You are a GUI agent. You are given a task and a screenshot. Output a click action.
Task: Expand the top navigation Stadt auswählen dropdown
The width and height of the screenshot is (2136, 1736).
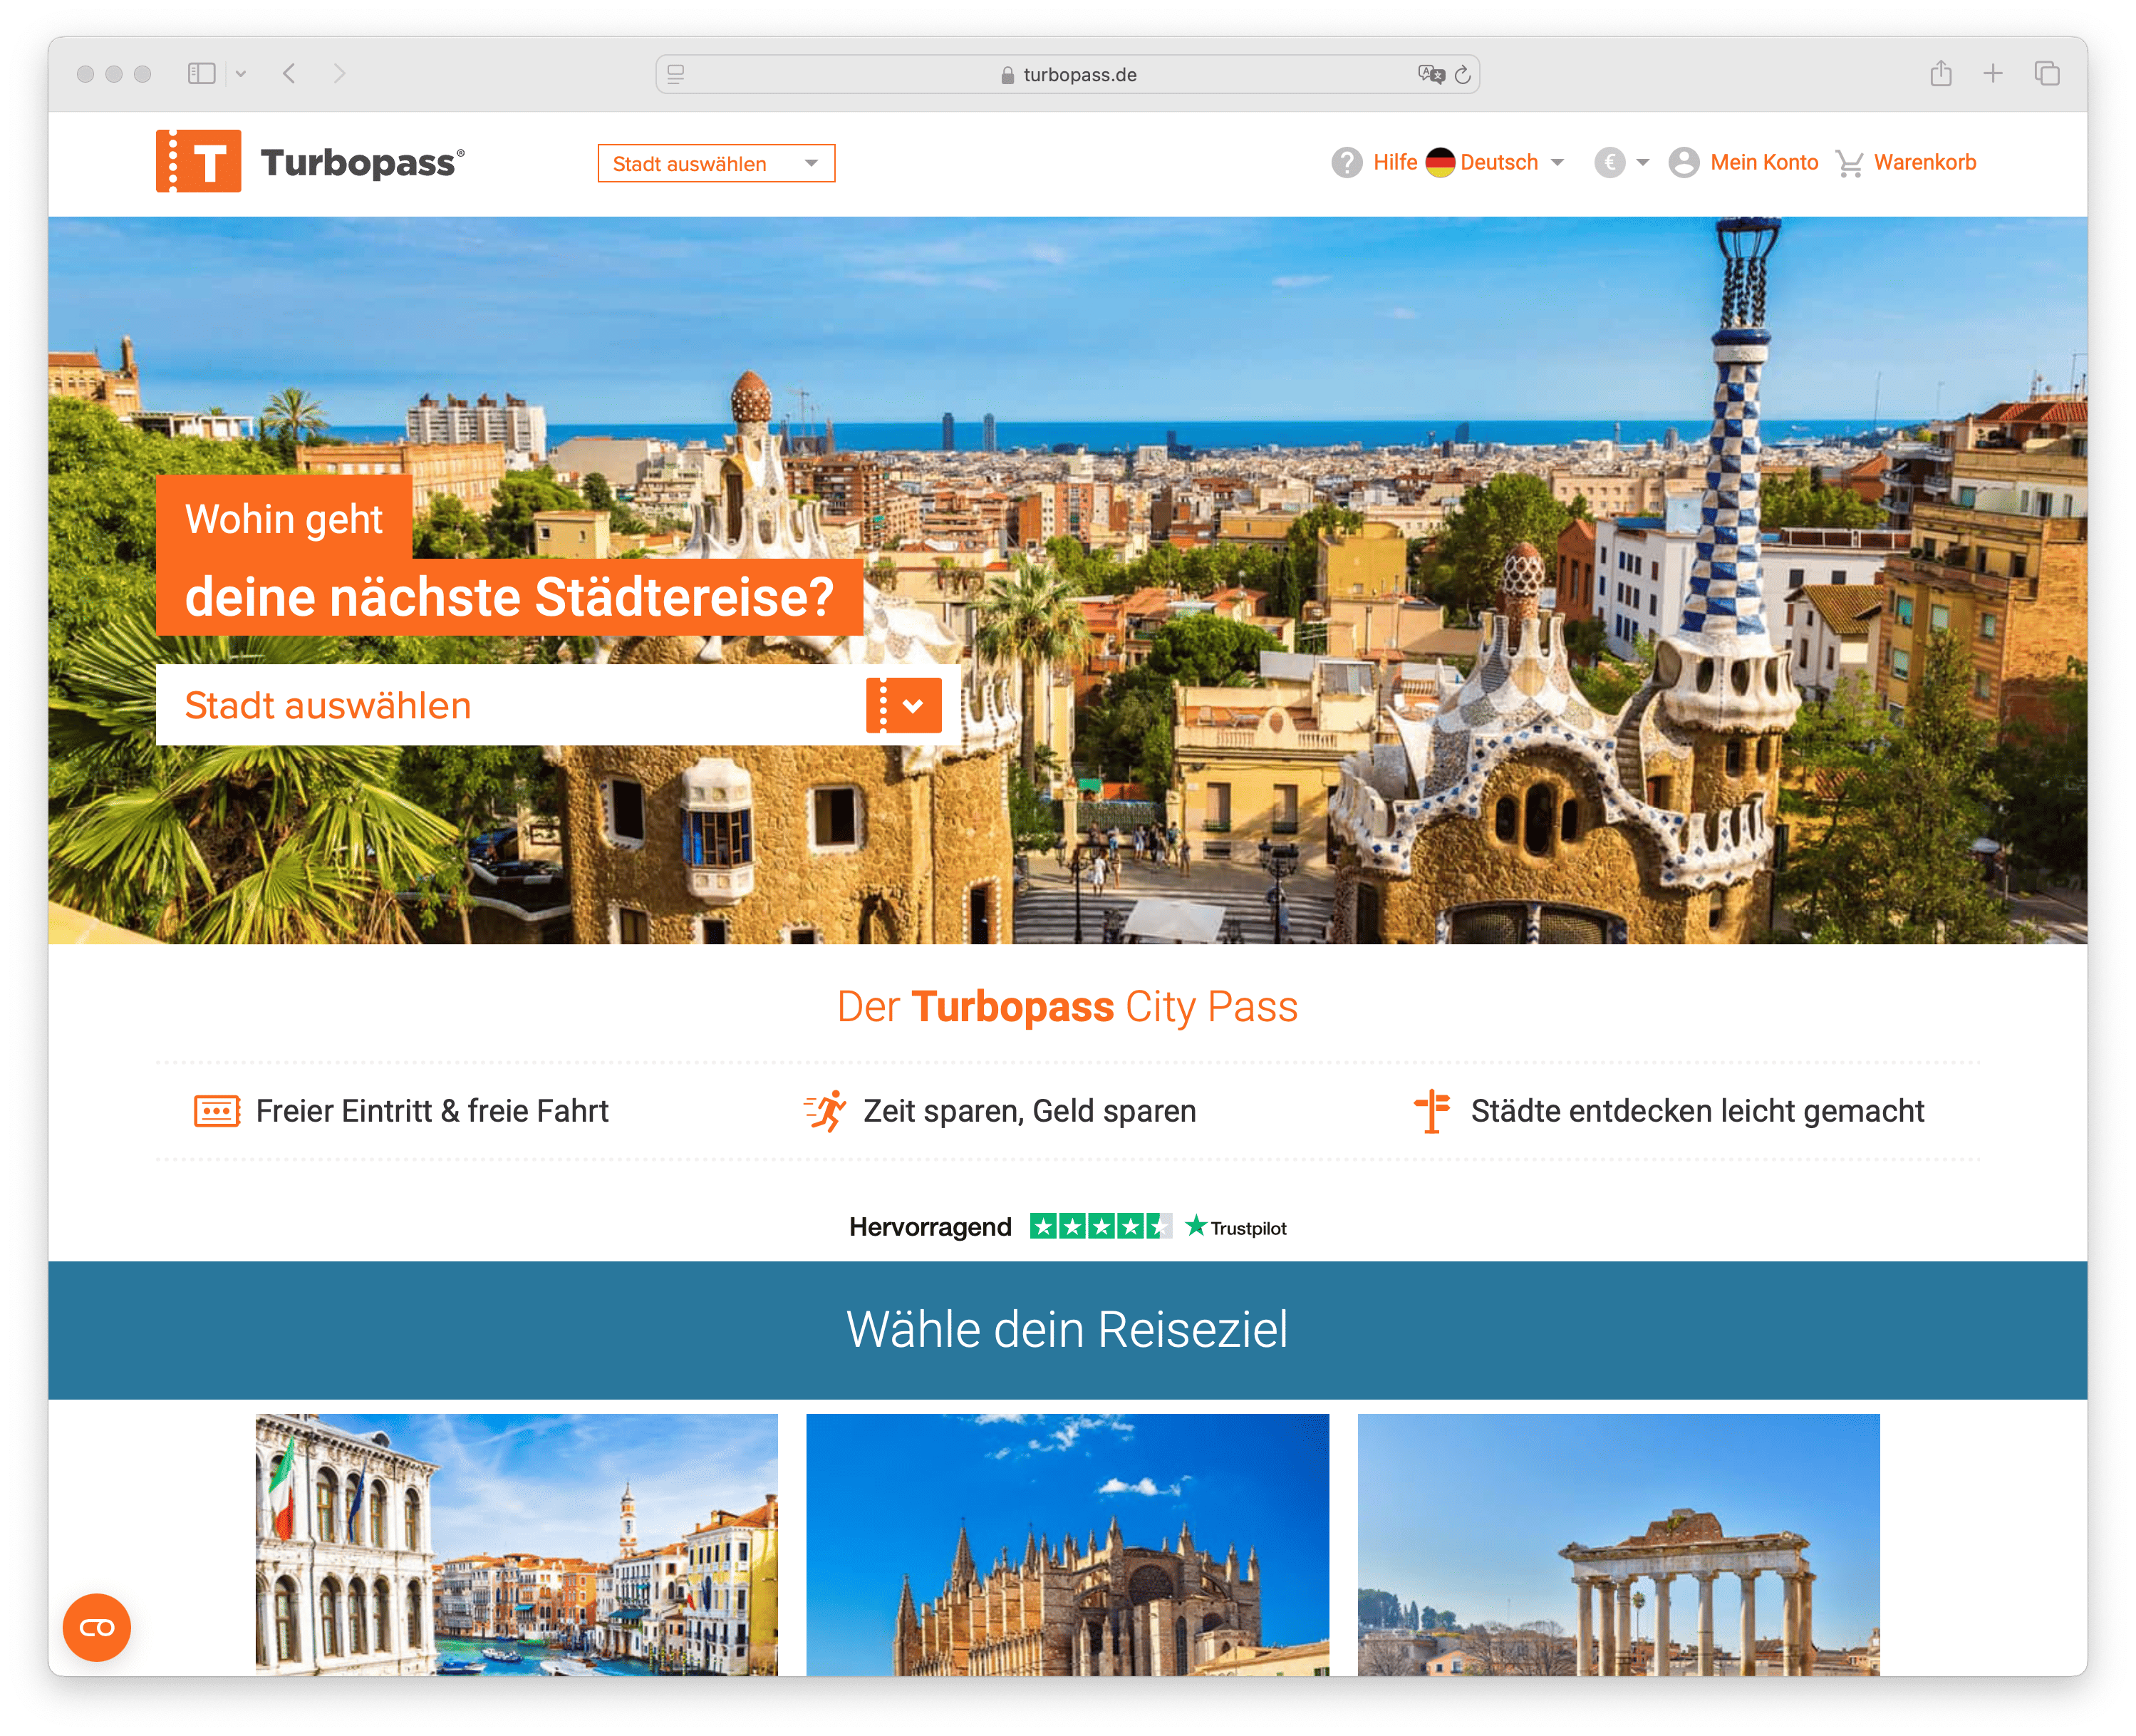coord(715,163)
